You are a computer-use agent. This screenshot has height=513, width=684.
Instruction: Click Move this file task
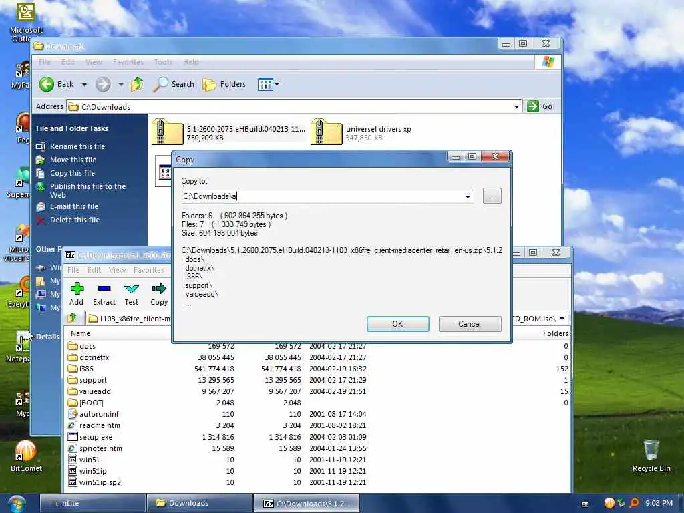click(73, 160)
